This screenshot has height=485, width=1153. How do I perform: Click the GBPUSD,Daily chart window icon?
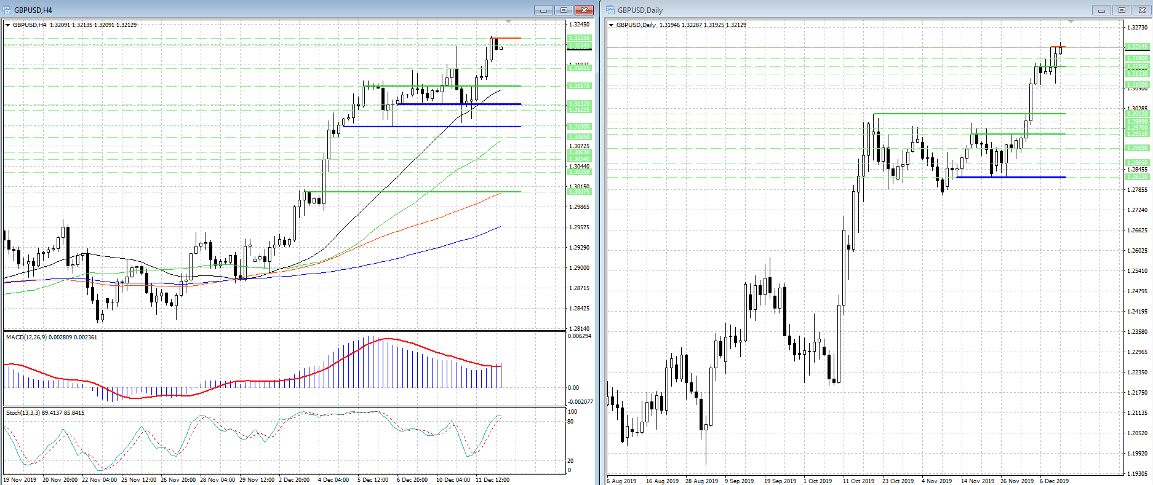(x=610, y=10)
